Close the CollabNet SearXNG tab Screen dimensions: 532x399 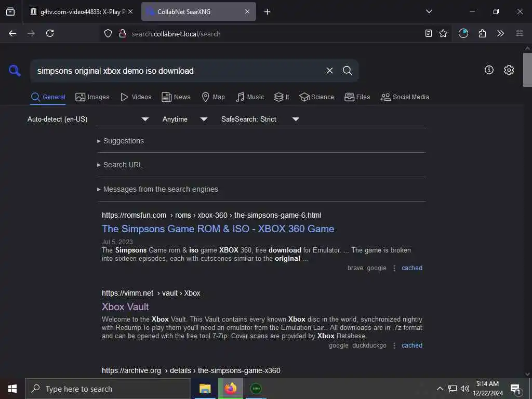(247, 11)
